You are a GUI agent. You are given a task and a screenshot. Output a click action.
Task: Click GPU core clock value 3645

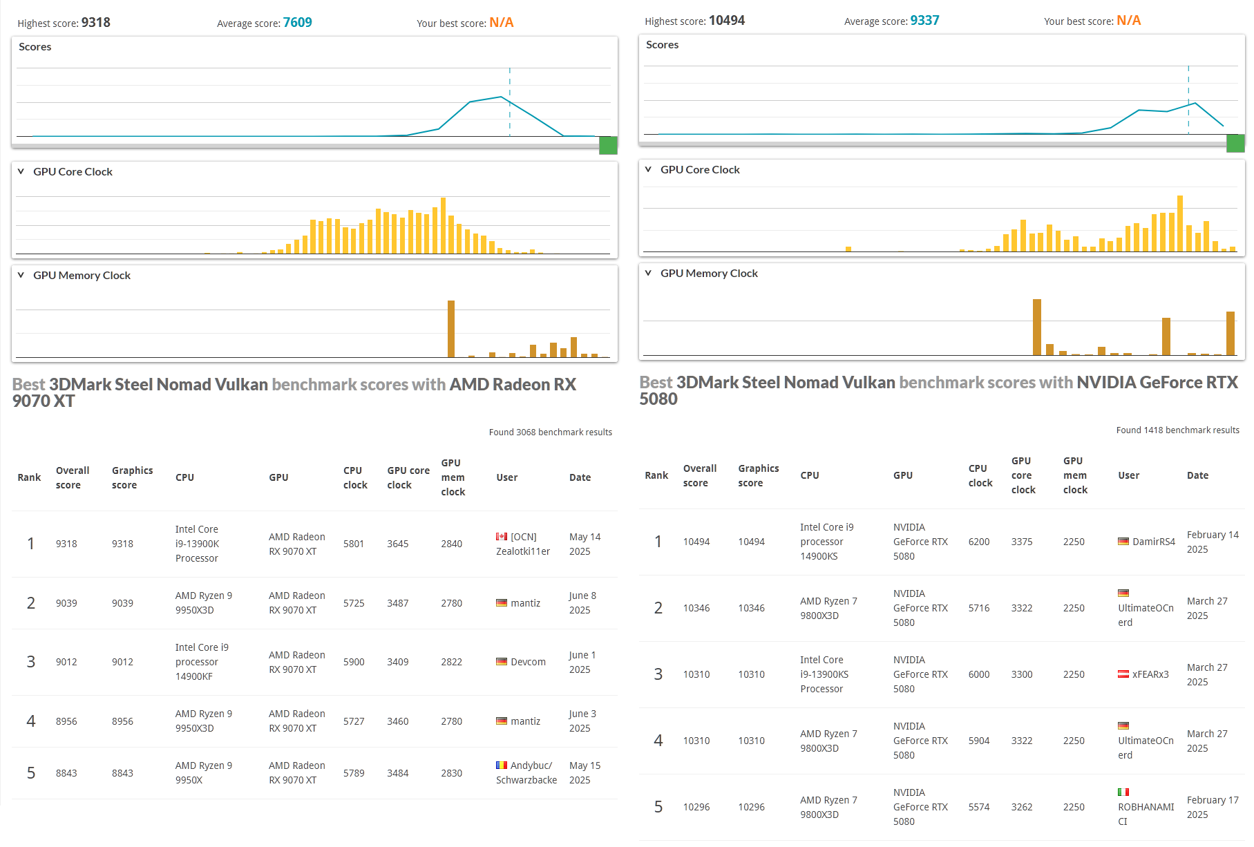pyautogui.click(x=397, y=544)
